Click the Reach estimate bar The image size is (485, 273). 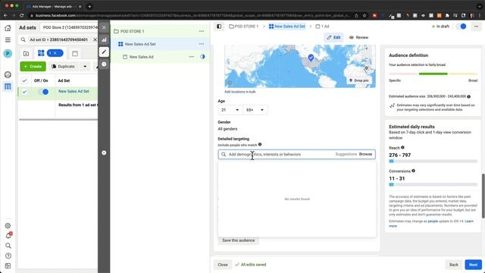tap(433, 162)
